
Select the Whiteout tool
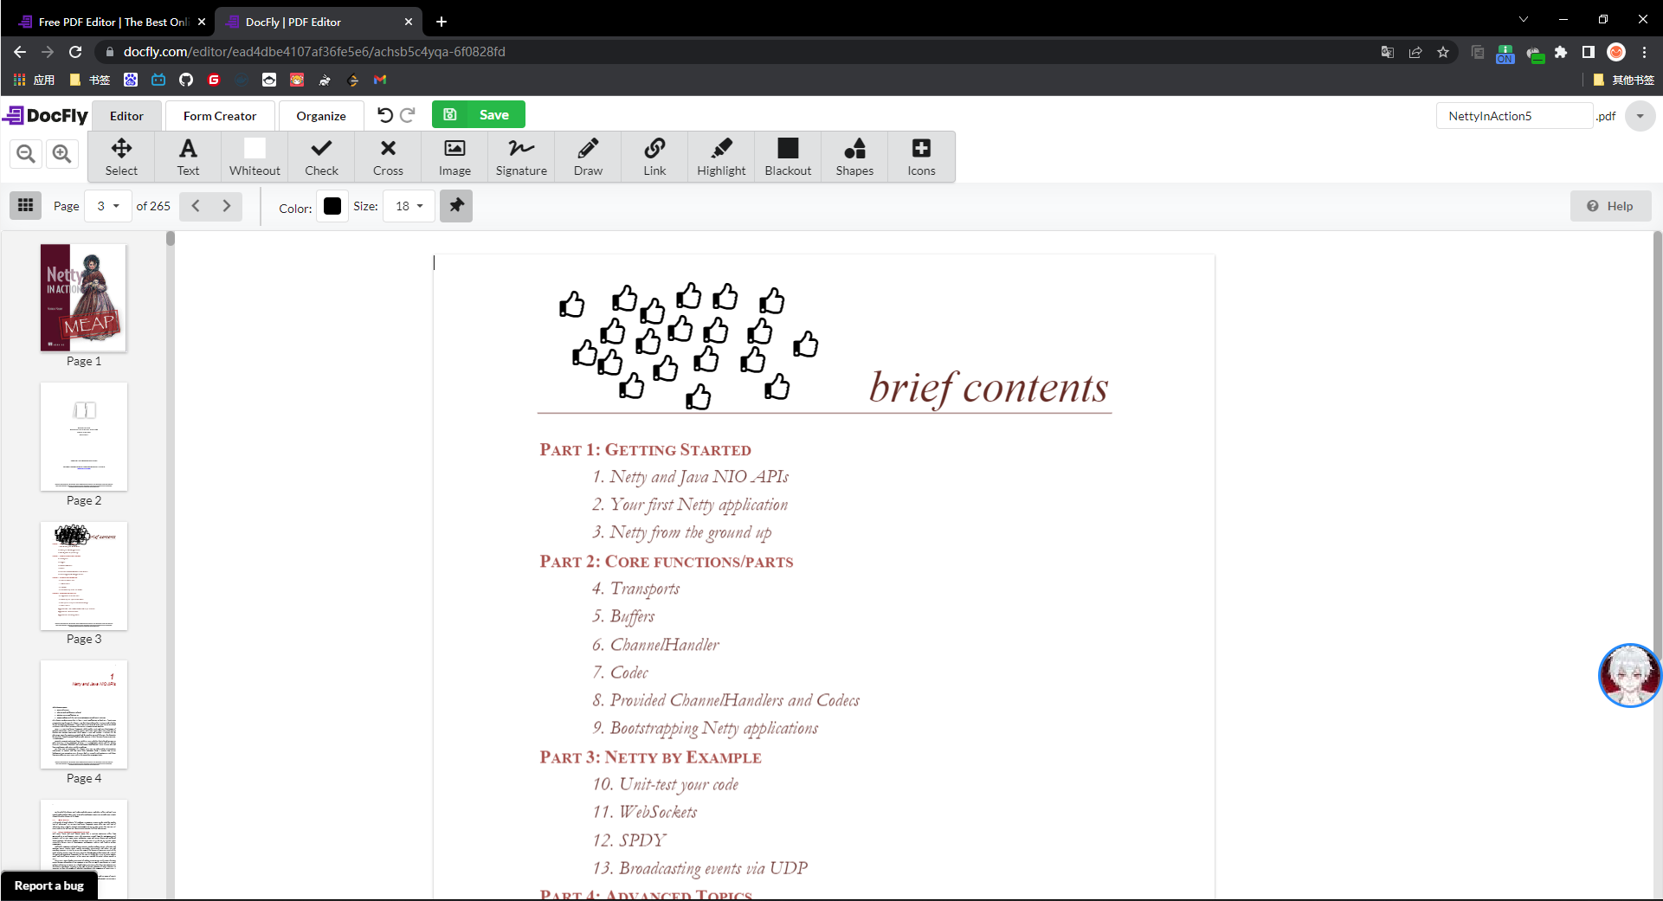(x=255, y=157)
